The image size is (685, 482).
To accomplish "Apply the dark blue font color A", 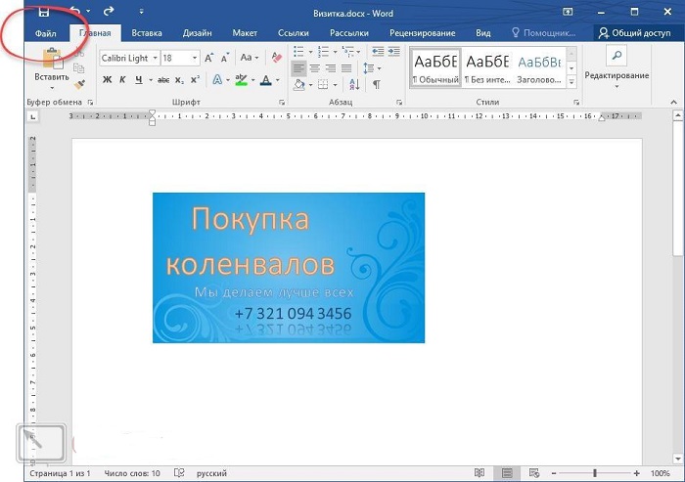I will click(265, 80).
